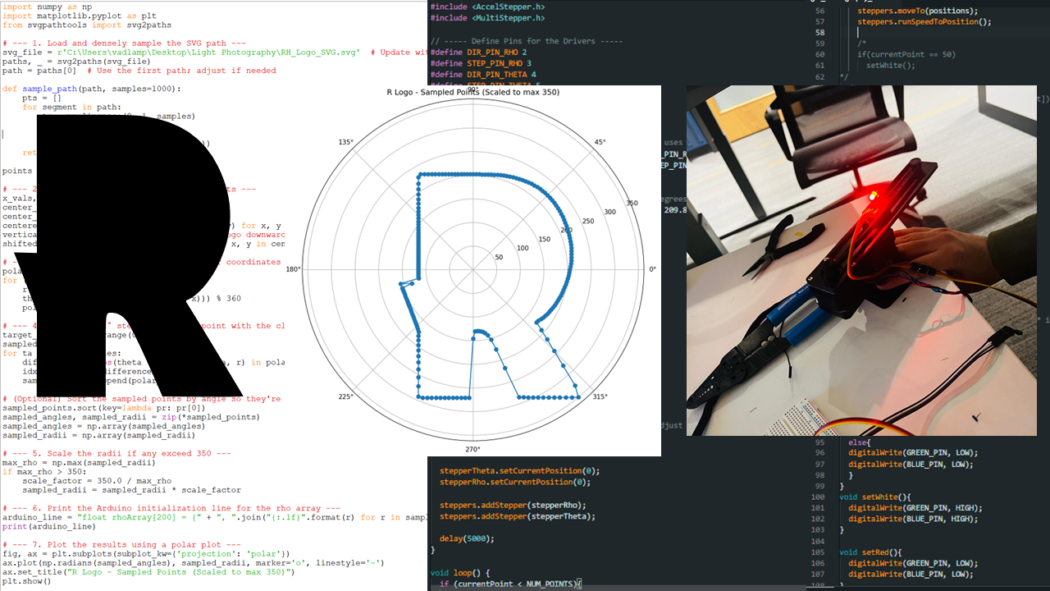Screen dimensions: 1050x591
Task: Click the plot title "R Logo - Sampled Points"
Action: click(x=473, y=93)
